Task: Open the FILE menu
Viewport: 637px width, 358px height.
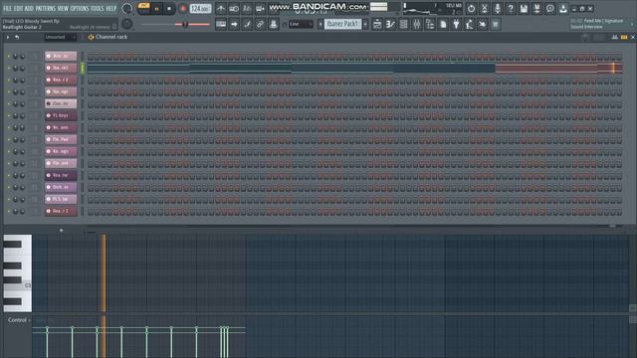Action: click(x=7, y=8)
